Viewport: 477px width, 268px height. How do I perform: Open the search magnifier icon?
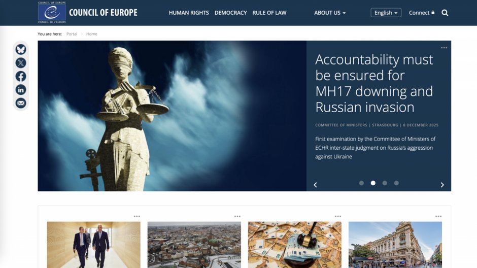[445, 13]
